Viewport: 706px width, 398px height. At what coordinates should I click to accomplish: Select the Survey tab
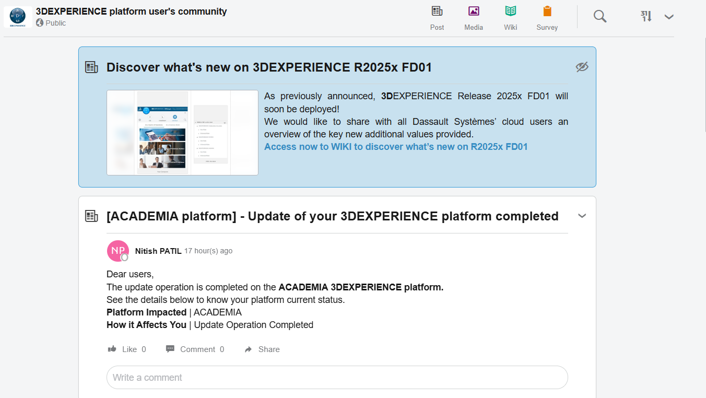pyautogui.click(x=547, y=18)
